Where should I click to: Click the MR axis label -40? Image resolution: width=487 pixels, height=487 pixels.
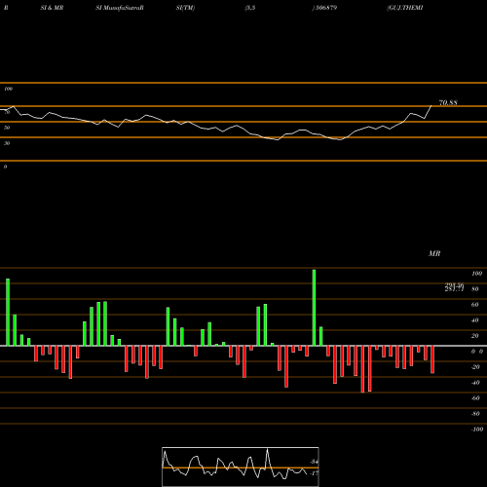(475, 383)
